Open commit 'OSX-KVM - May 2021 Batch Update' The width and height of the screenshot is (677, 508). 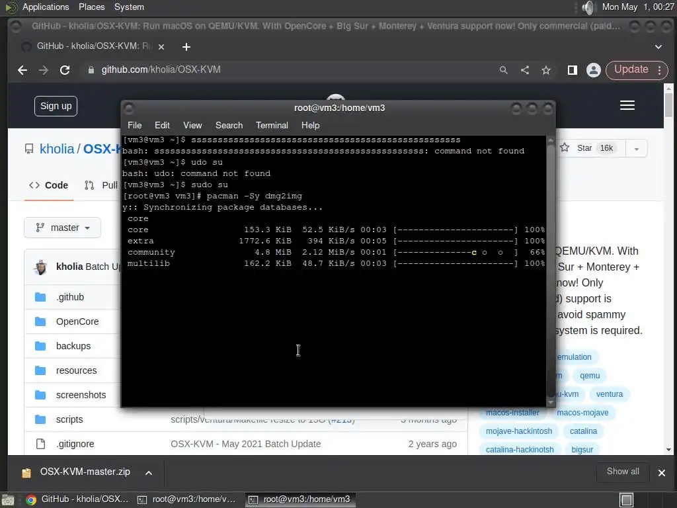(x=246, y=444)
